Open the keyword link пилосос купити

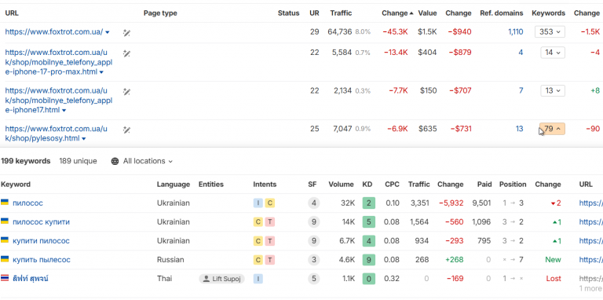pos(41,222)
